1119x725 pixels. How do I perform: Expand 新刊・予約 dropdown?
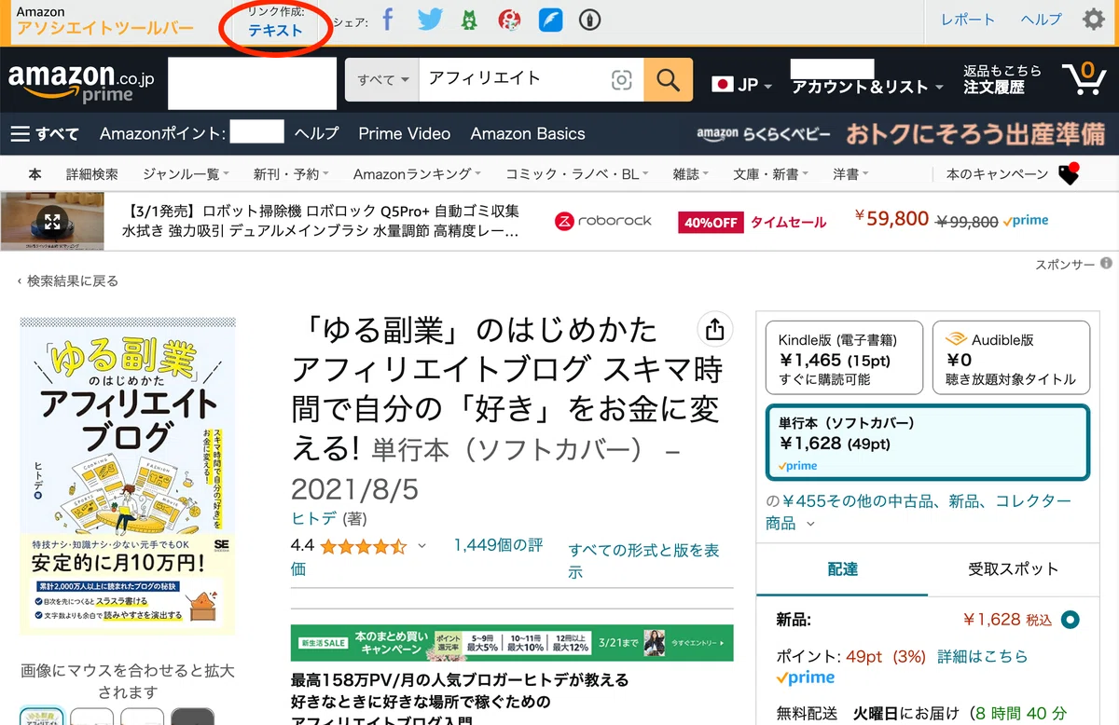(x=292, y=174)
